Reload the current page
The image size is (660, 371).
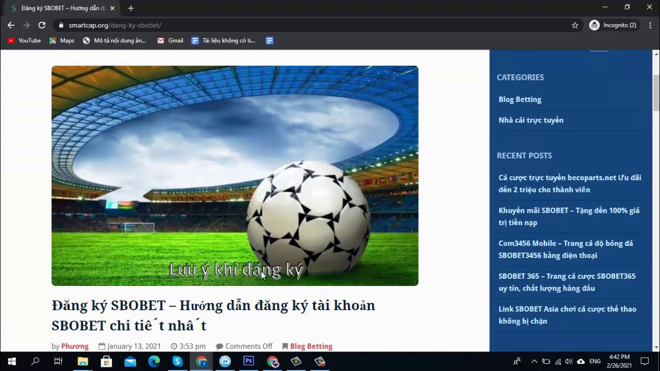point(42,25)
